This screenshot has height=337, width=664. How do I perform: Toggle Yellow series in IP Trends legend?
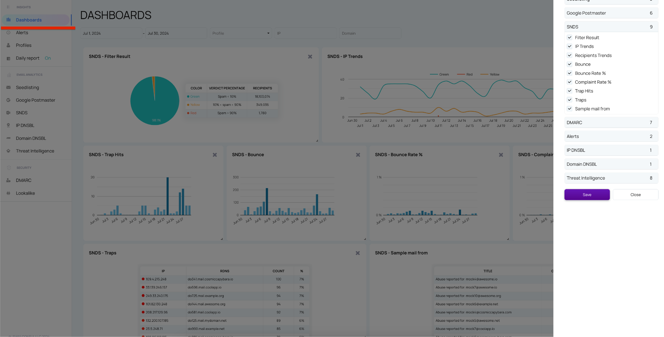point(490,74)
